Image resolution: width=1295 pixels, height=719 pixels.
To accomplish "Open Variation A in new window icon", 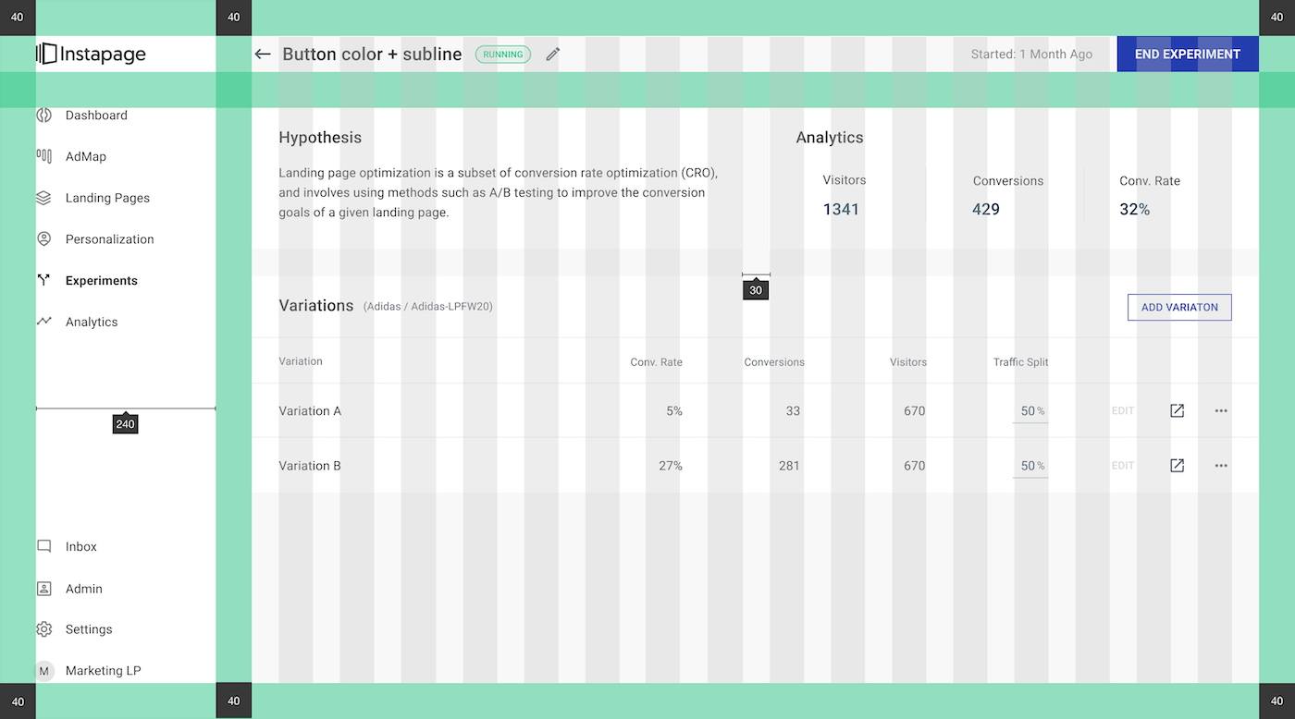I will tap(1177, 410).
